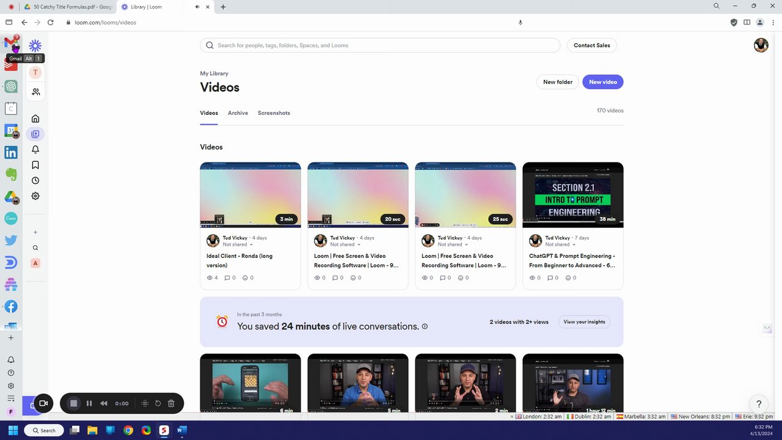
Task: Open the 20 sec video thumbnail
Action: pyautogui.click(x=358, y=195)
